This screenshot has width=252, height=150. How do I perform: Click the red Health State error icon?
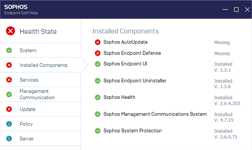coord(10,31)
